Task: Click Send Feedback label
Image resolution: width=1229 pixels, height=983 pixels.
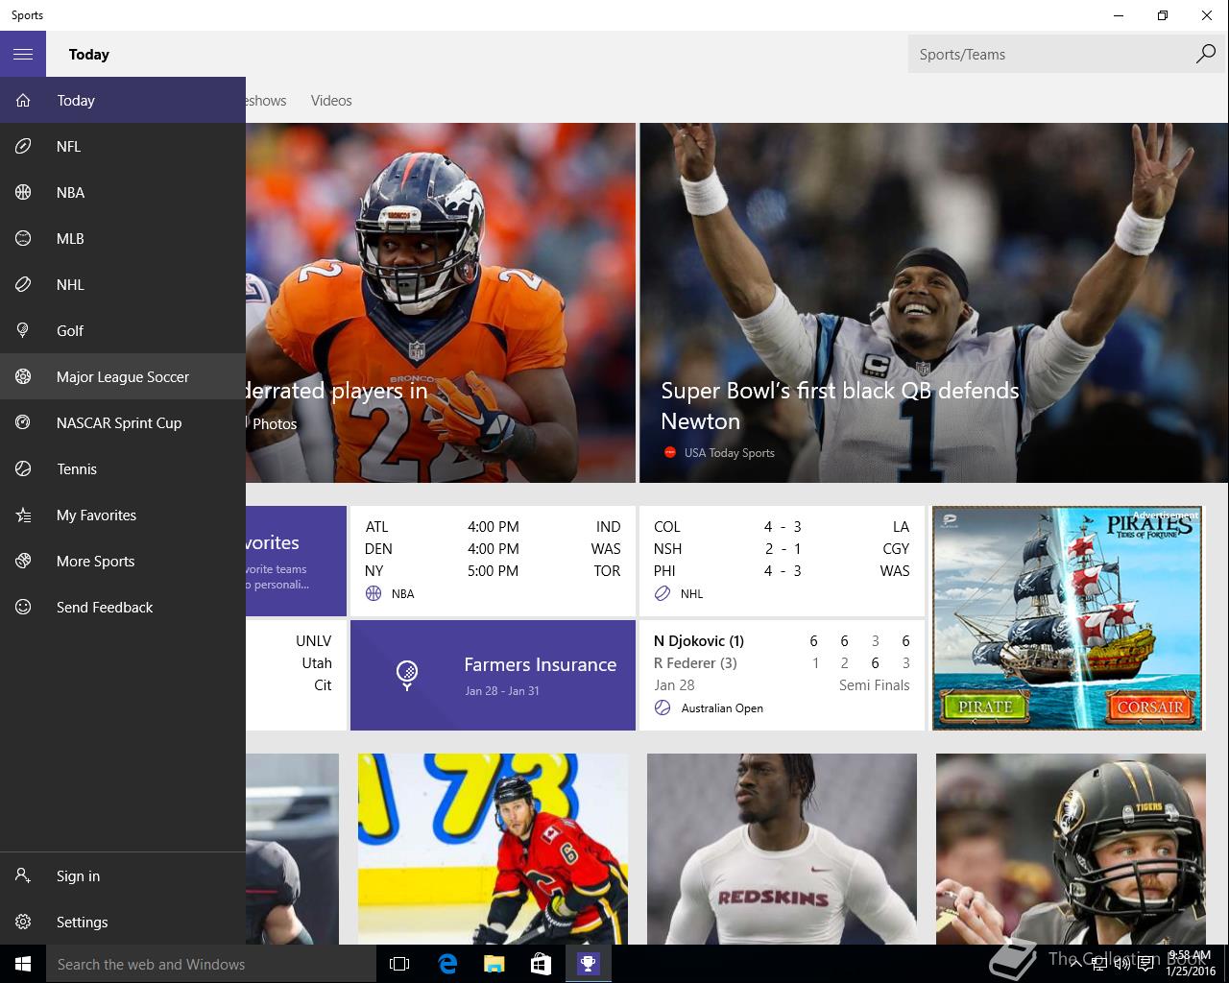Action: 105,607
